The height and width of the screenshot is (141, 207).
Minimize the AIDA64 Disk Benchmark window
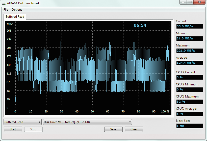pyautogui.click(x=183, y=2)
